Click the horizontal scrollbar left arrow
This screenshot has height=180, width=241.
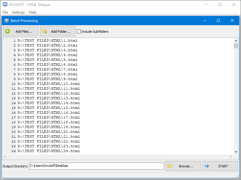pos(5,157)
